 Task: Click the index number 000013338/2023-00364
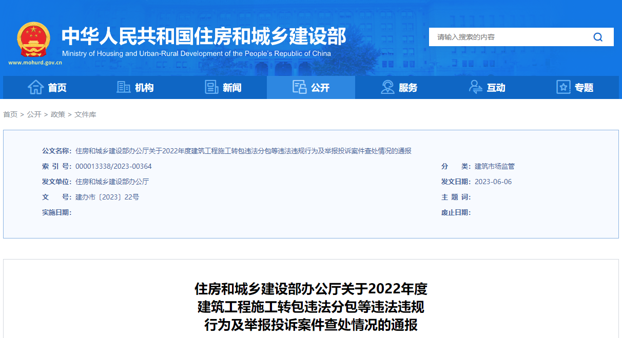pos(113,166)
